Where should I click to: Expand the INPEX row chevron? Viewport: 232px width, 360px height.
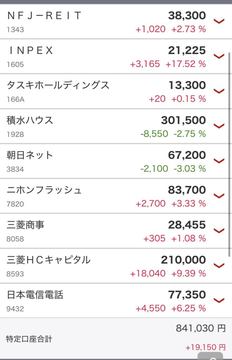coord(219,56)
